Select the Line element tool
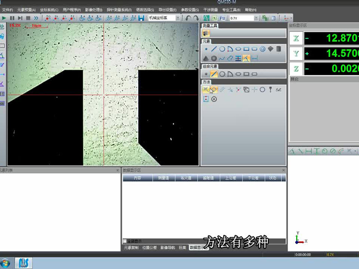Viewport: 359px width, 269px height. tap(214, 49)
